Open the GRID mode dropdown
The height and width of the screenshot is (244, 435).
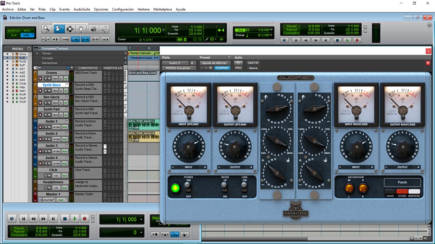pos(33,35)
